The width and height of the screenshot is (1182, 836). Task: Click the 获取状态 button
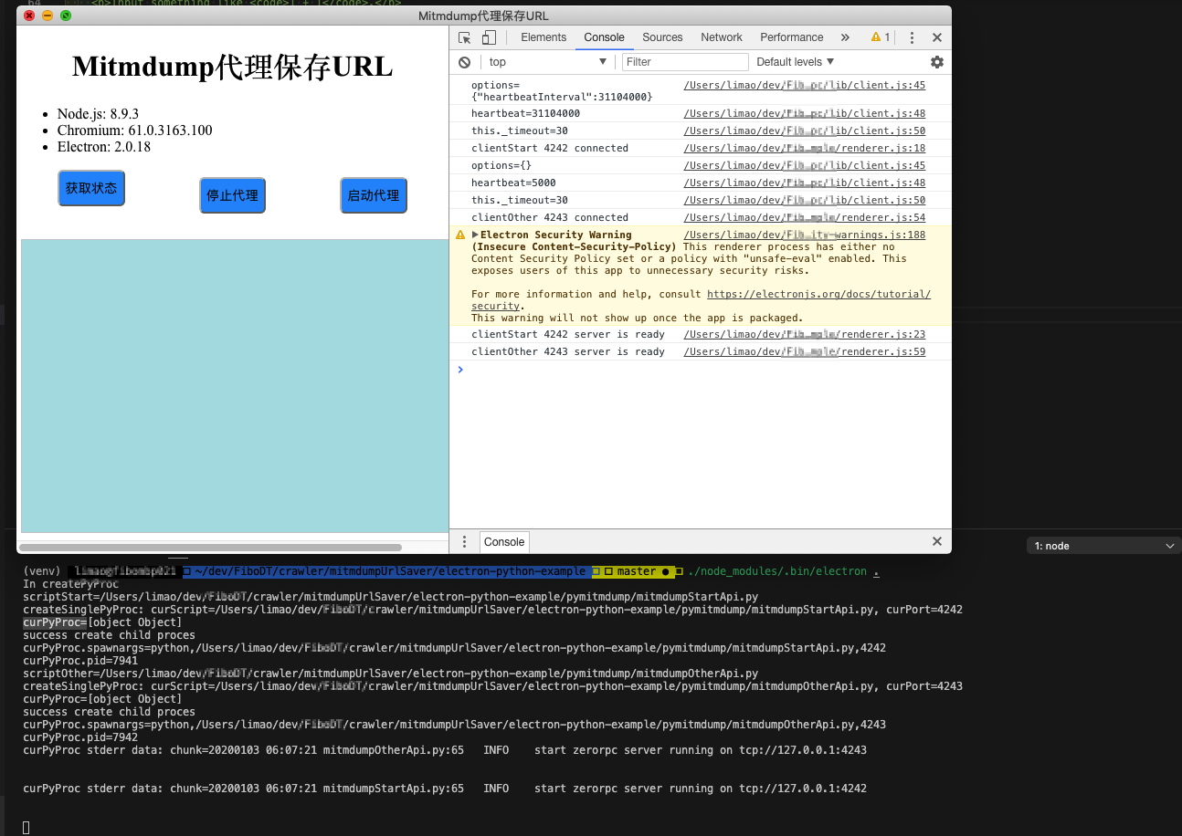click(x=91, y=188)
